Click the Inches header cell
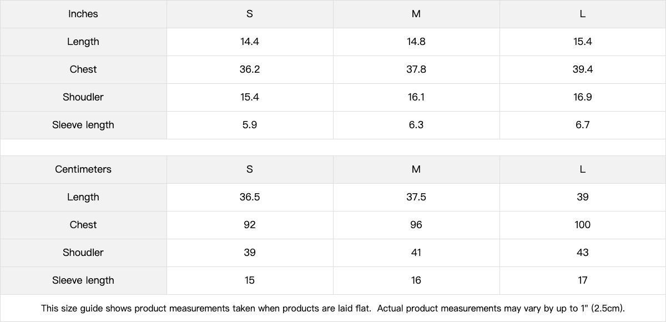 [83, 14]
